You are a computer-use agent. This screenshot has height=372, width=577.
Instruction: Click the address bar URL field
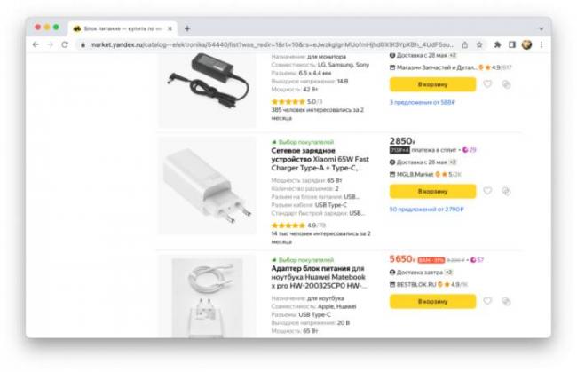pyautogui.click(x=266, y=44)
